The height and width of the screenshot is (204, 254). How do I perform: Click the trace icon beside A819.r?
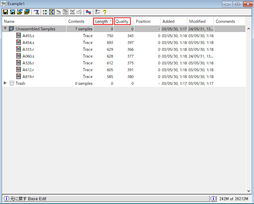point(19,76)
